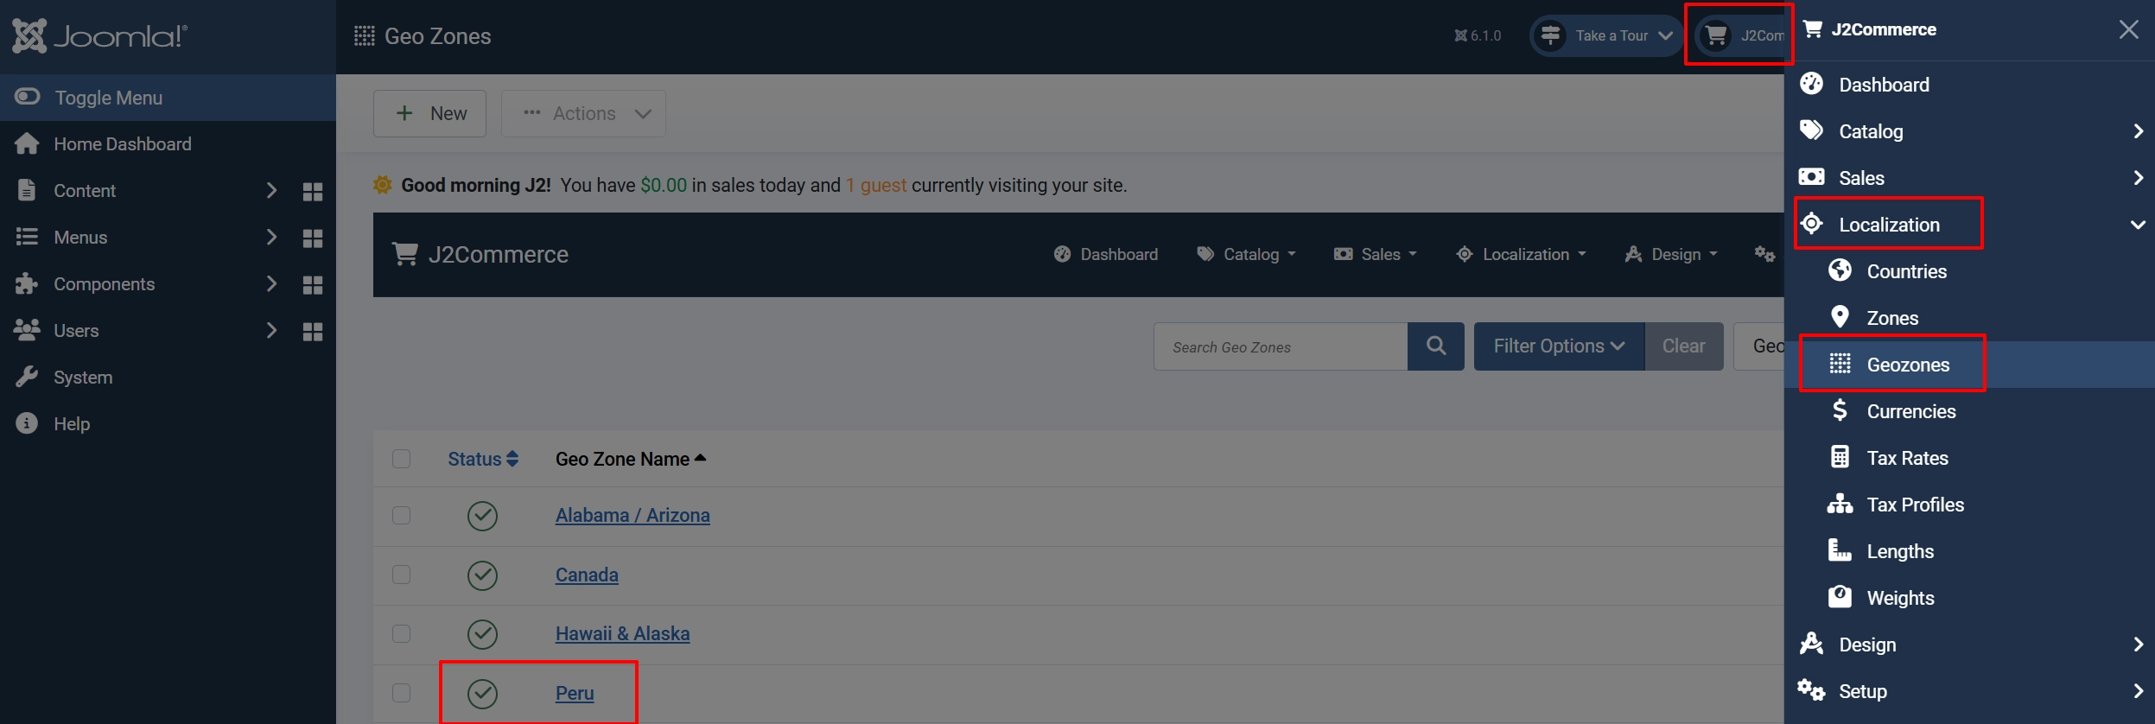Click the Sales money icon in side panel

tap(1811, 177)
